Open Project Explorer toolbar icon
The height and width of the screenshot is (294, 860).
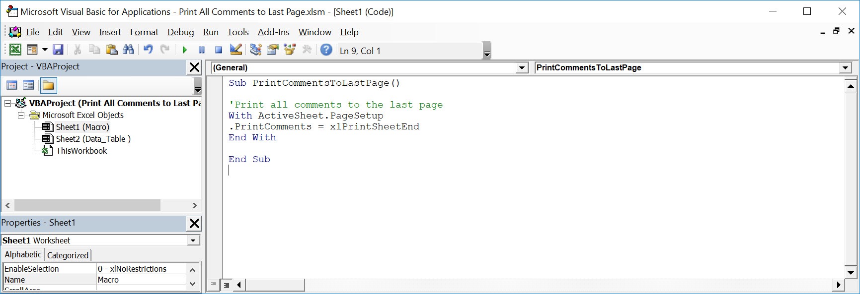[x=255, y=50]
